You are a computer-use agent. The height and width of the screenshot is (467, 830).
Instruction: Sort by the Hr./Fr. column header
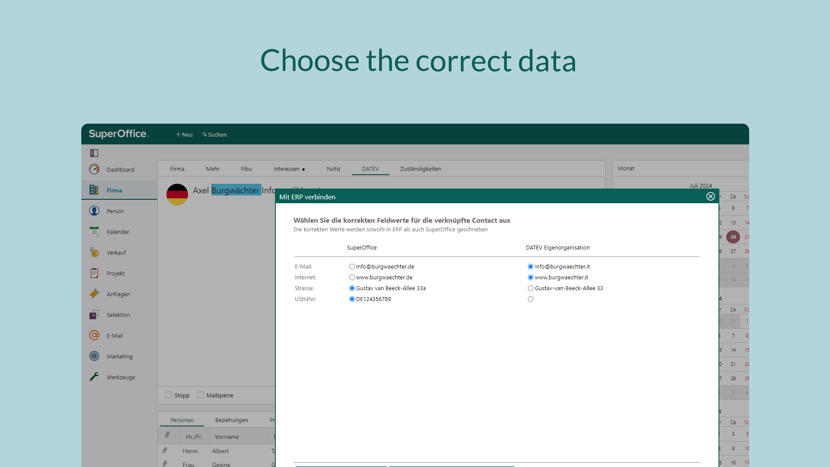(x=194, y=437)
